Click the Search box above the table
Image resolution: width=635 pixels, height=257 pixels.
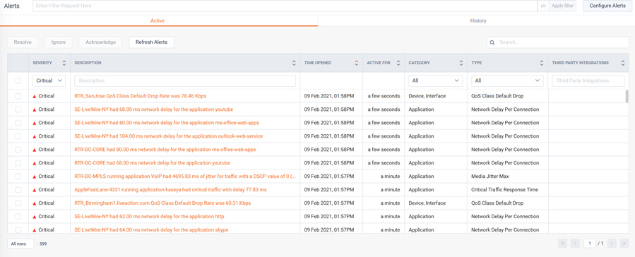coord(557,42)
